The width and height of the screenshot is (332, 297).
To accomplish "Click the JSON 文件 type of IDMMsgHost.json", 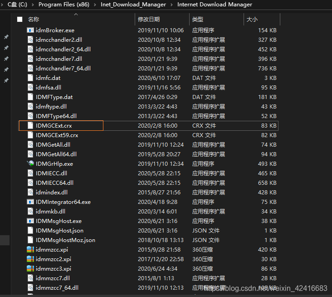I will pyautogui.click(x=206, y=231).
